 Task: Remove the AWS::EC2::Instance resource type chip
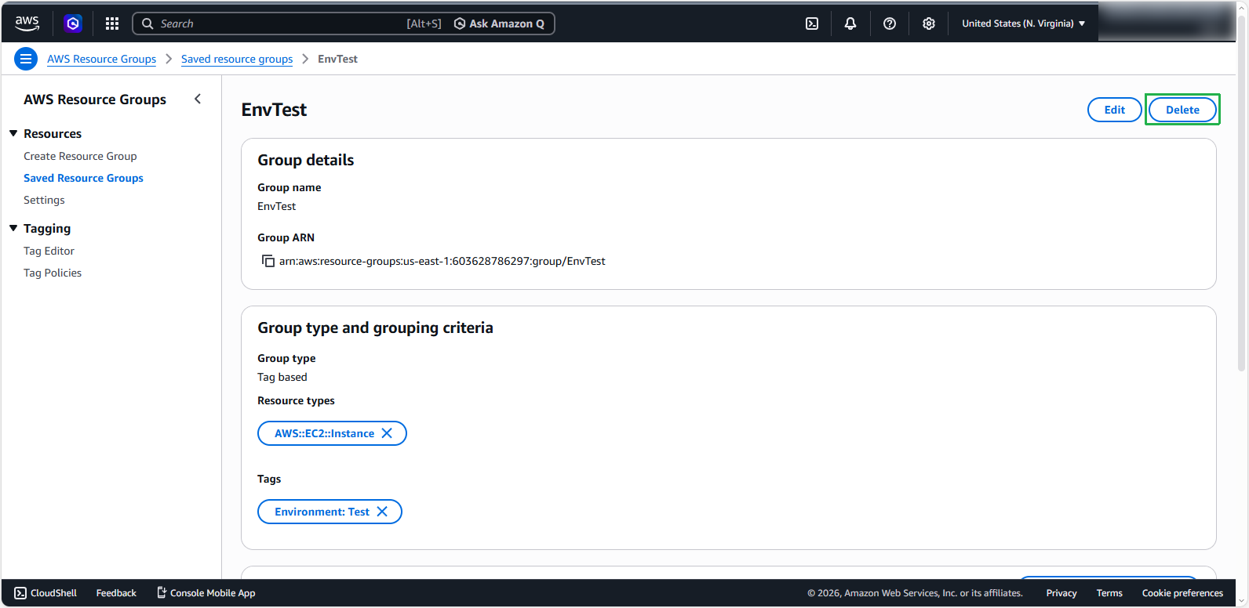click(x=387, y=433)
